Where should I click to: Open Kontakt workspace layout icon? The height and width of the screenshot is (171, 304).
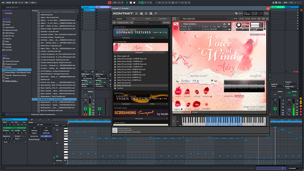coord(151,13)
